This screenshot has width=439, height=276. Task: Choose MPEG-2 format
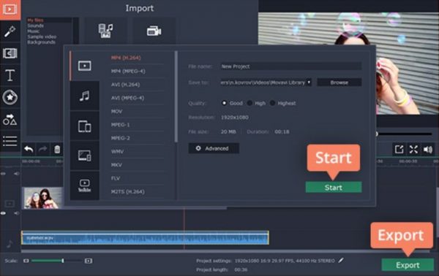point(121,138)
